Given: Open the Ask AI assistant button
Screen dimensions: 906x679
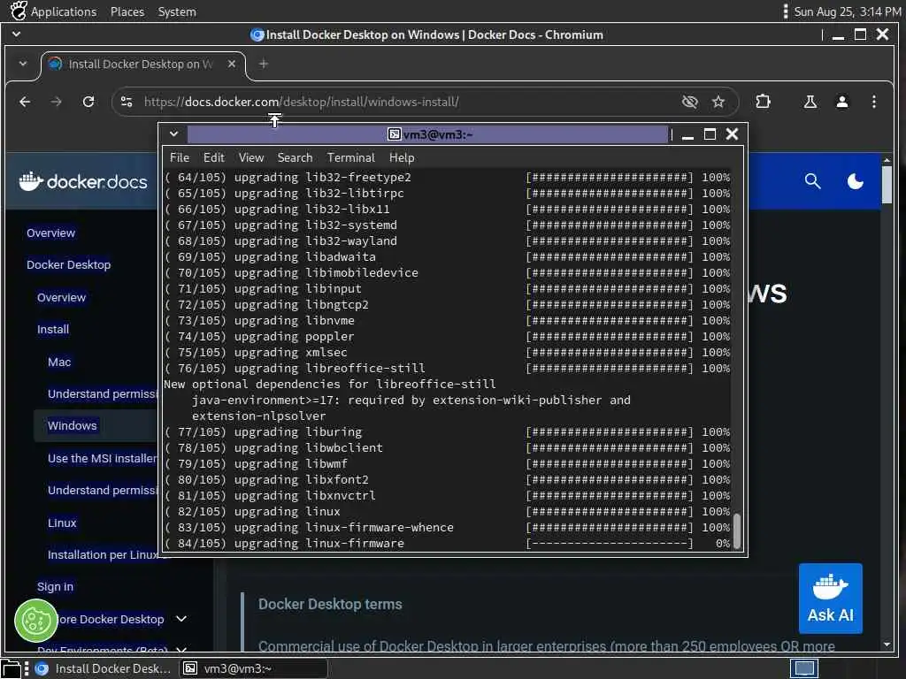Looking at the screenshot, I should point(831,599).
